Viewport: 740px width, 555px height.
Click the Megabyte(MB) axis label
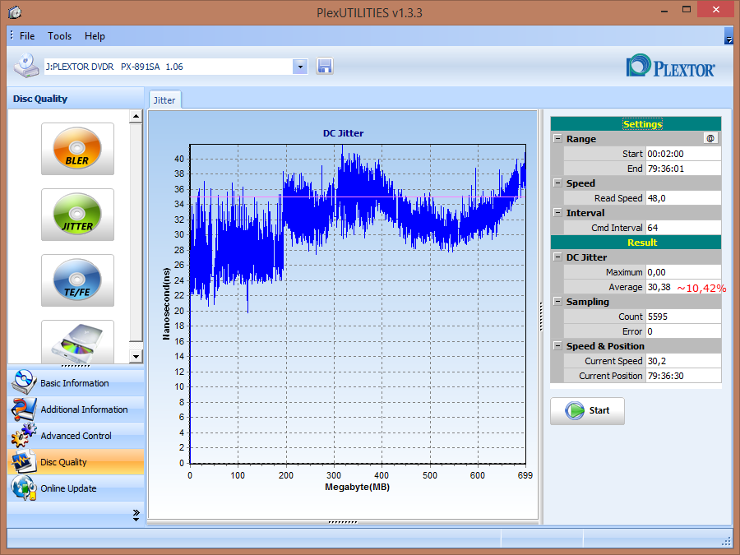pos(358,487)
